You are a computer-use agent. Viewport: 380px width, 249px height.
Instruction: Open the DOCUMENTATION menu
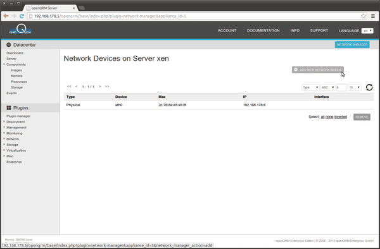[x=263, y=30]
